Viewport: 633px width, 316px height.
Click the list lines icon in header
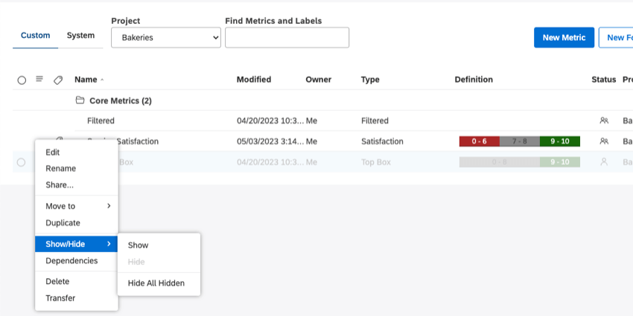(39, 79)
